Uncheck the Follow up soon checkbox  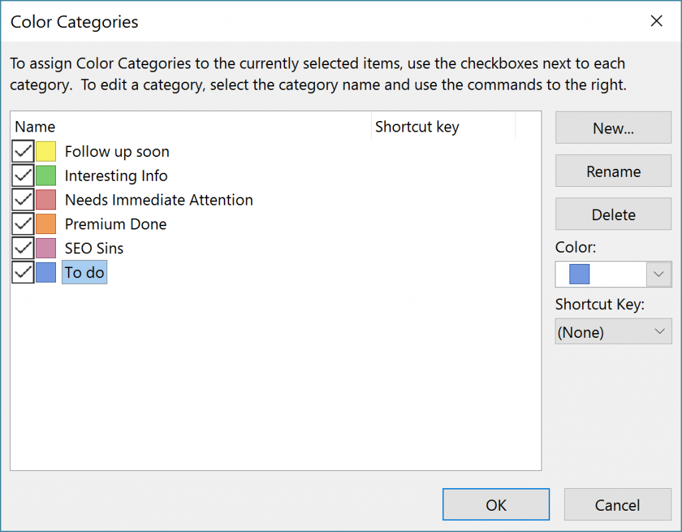23,152
